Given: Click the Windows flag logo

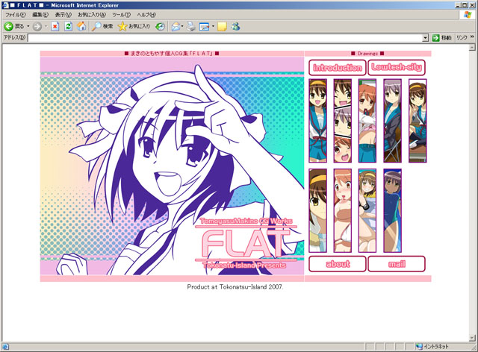Looking at the screenshot, I should point(468,15).
